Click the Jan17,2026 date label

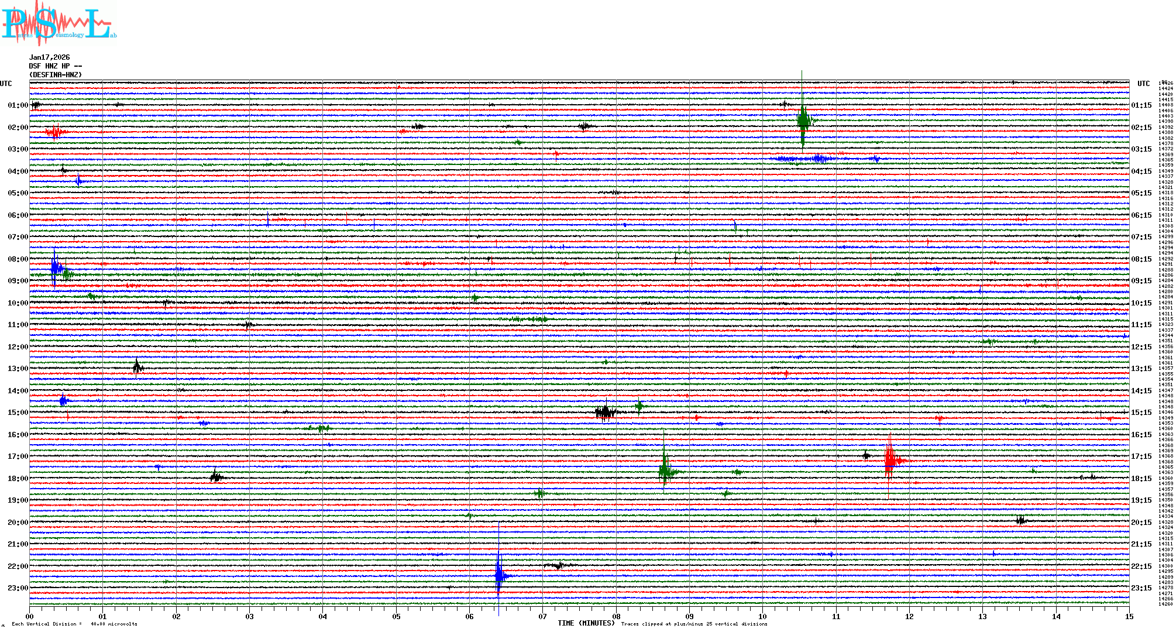pyautogui.click(x=49, y=57)
